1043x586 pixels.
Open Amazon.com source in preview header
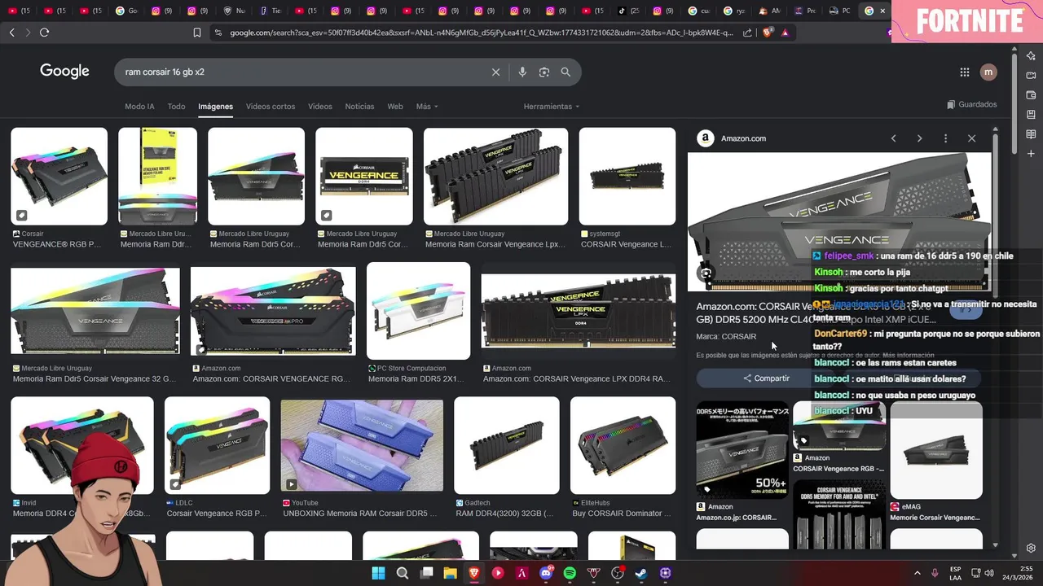732,138
